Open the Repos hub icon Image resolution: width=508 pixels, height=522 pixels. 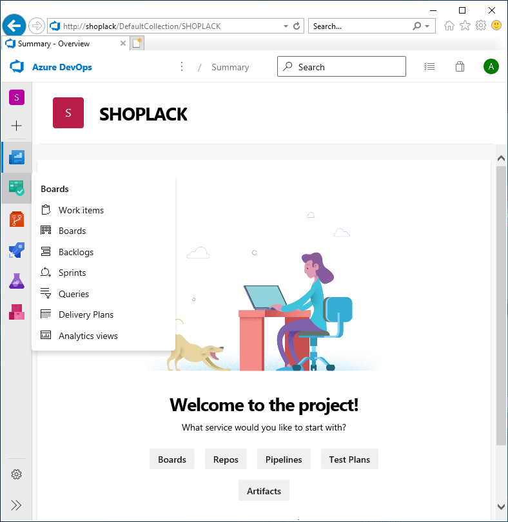coord(17,219)
